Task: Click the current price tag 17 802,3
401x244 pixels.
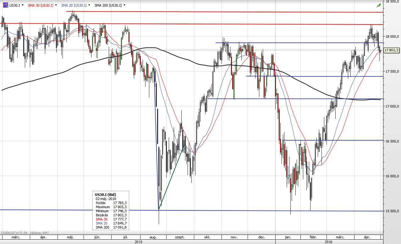Action: click(x=391, y=50)
